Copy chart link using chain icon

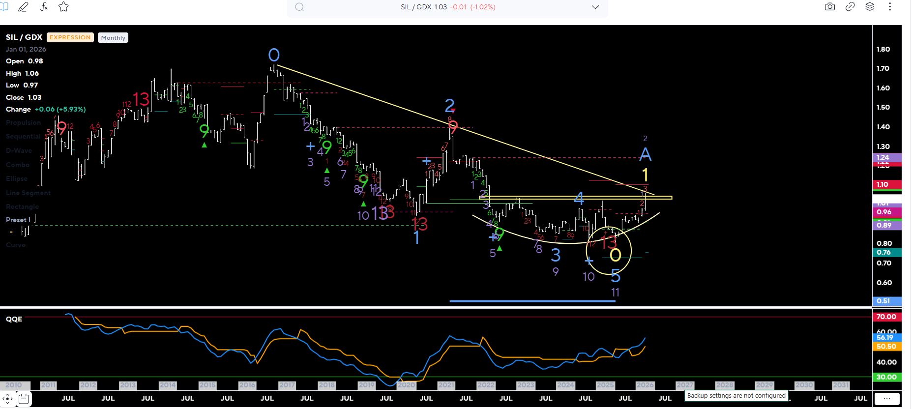point(850,7)
